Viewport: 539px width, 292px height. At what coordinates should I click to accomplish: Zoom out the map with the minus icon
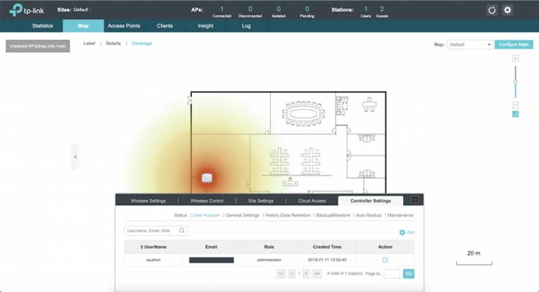[515, 104]
